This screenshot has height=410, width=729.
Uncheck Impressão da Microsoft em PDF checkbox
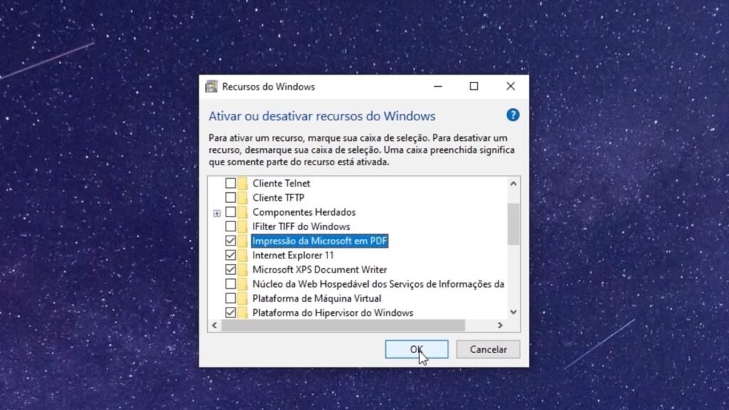tap(230, 241)
